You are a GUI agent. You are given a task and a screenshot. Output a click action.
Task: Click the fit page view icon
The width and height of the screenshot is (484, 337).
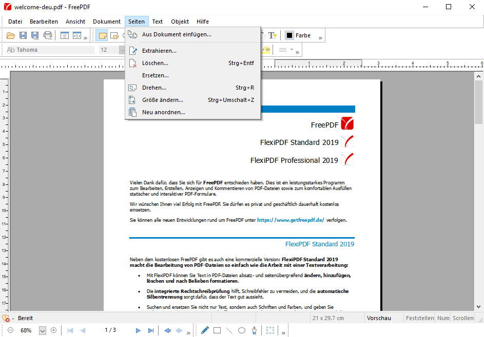(65, 35)
